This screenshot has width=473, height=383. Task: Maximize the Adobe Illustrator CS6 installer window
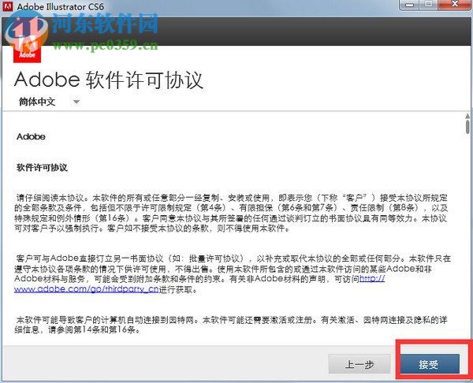428,5
